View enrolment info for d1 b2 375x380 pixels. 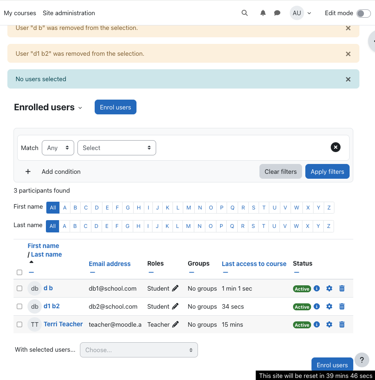(317, 306)
